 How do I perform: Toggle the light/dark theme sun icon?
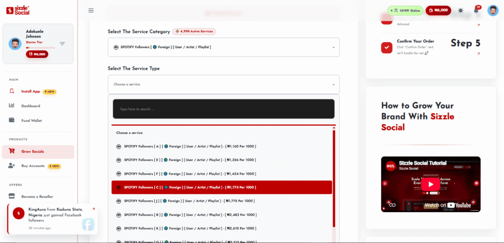tap(461, 11)
